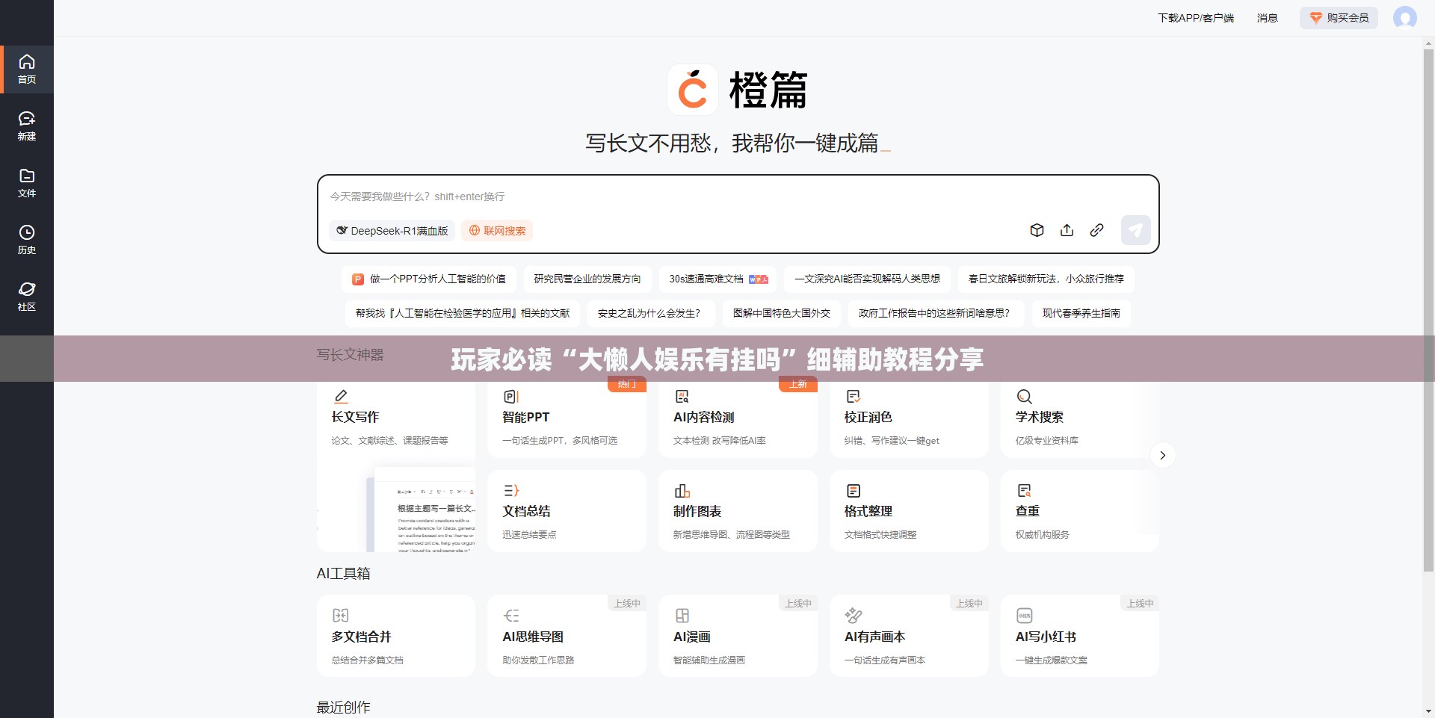Click the 橙篇 orange logo icon
The width and height of the screenshot is (1435, 718).
693,90
